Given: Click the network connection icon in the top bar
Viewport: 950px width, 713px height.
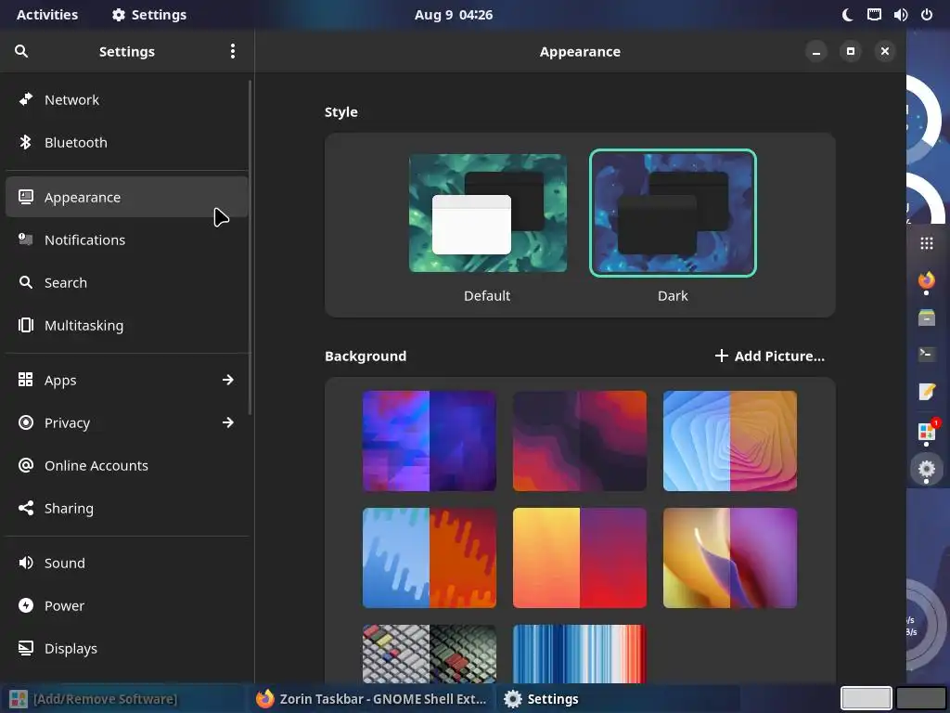Looking at the screenshot, I should click(874, 15).
